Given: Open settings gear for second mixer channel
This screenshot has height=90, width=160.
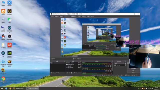Looking at the screenshot, I should pyautogui.click(x=111, y=71).
